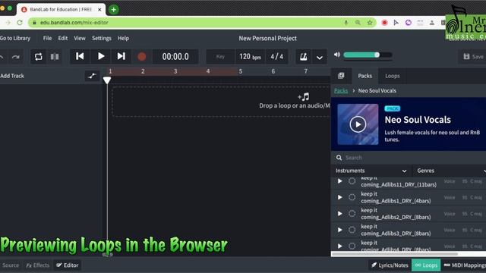
Task: Preview the Adlibs11_DRY_(11bars) loop
Action: [x=340, y=181]
